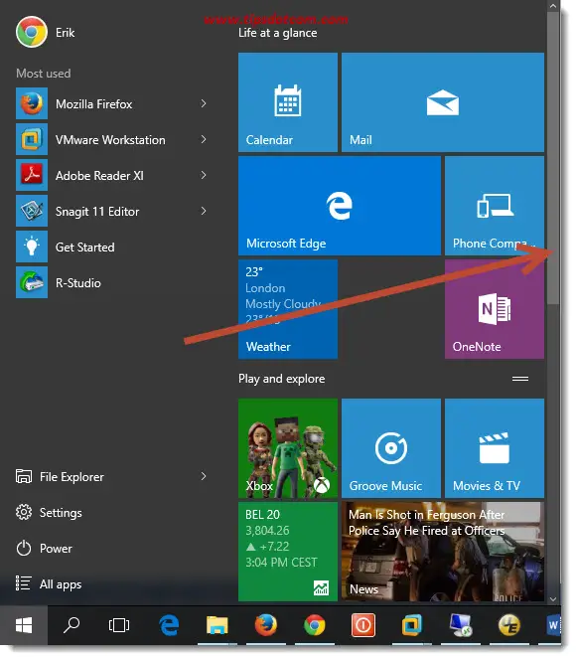Open the Movies & TV tile
The width and height of the screenshot is (576, 660).
[495, 448]
